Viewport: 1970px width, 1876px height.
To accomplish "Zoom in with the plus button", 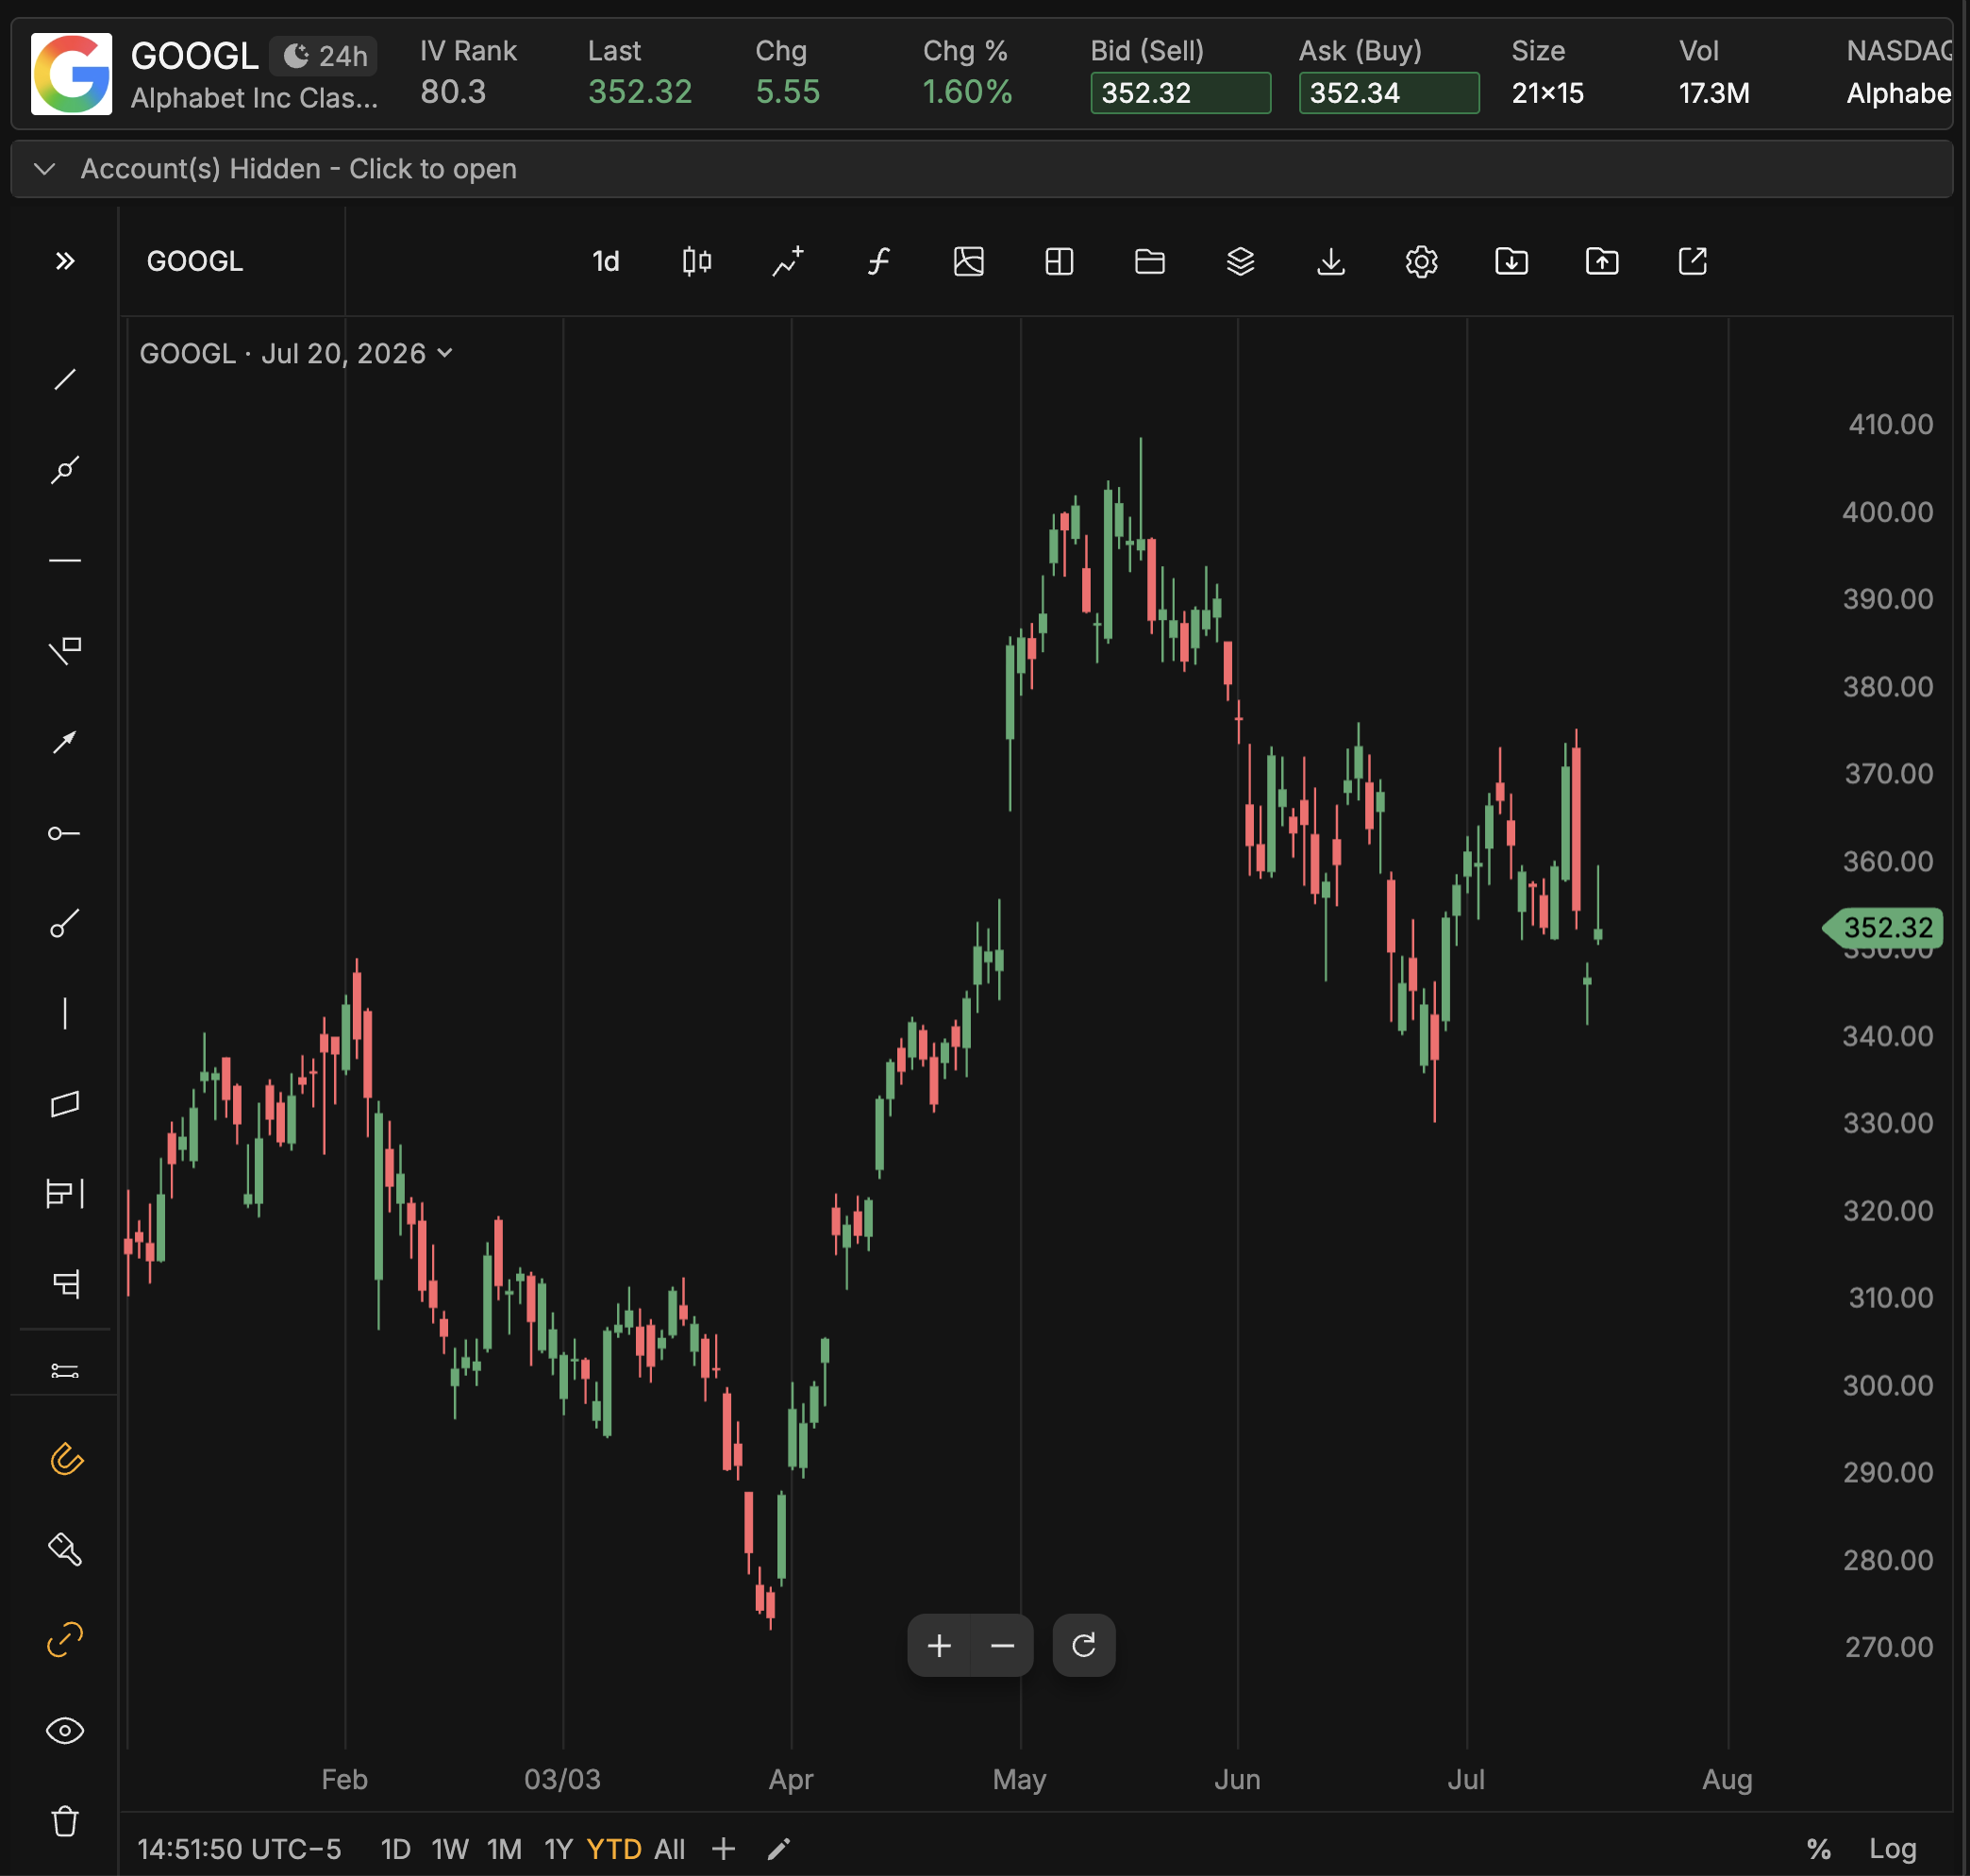I will click(x=938, y=1645).
